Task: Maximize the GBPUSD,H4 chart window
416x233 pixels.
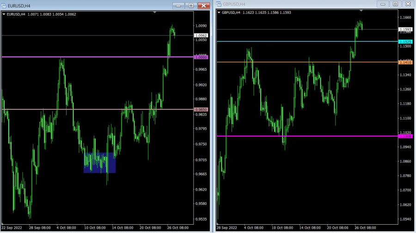Action: [x=395, y=4]
